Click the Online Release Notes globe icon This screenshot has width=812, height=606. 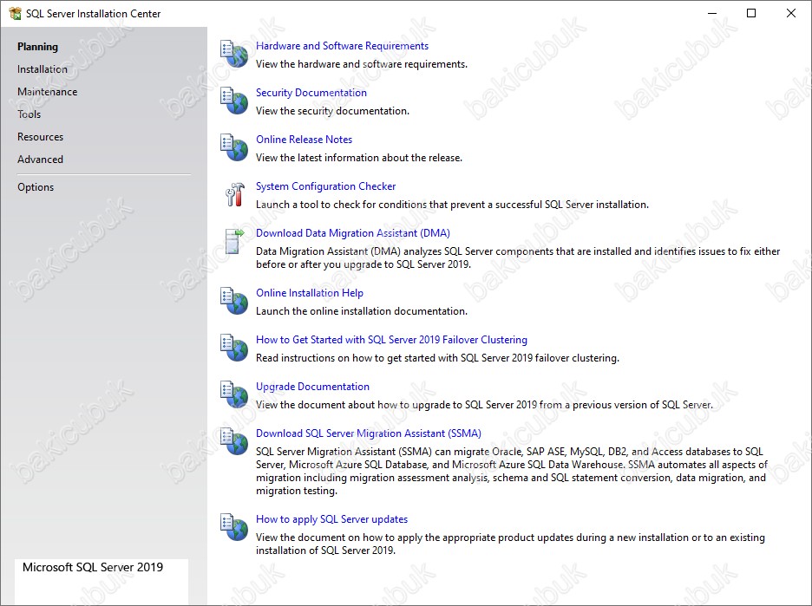[x=234, y=147]
